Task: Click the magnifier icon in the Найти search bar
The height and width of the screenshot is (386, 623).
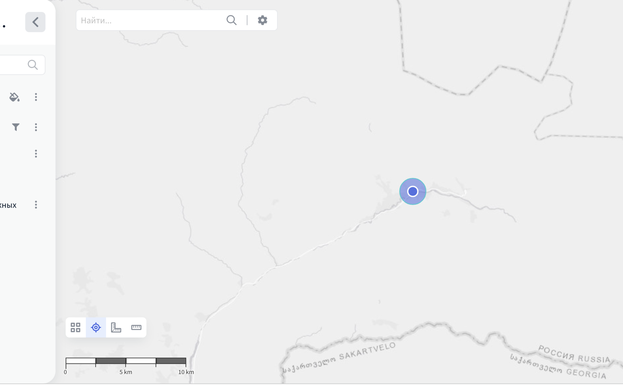Action: pos(231,20)
